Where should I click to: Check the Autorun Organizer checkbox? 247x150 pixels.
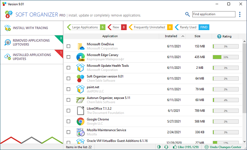[68, 100]
